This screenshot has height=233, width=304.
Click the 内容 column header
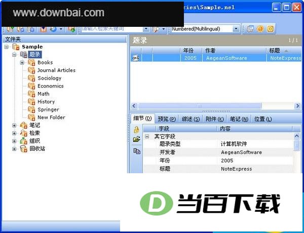(254, 129)
